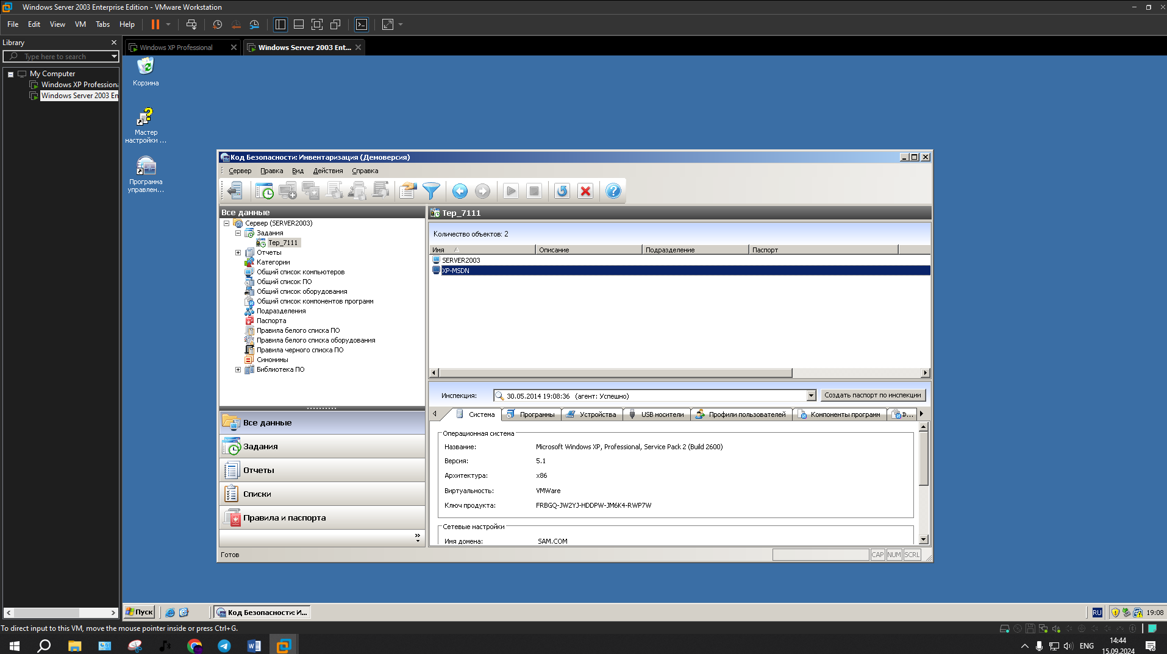Image resolution: width=1167 pixels, height=654 pixels.
Task: Click Создать паспорт по инспекции button
Action: (873, 396)
